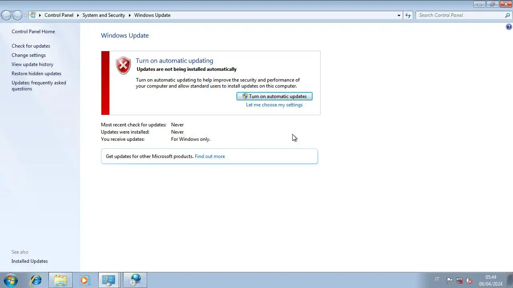This screenshot has width=513, height=288.
Task: Click the Forward navigation arrow
Action: point(17,15)
